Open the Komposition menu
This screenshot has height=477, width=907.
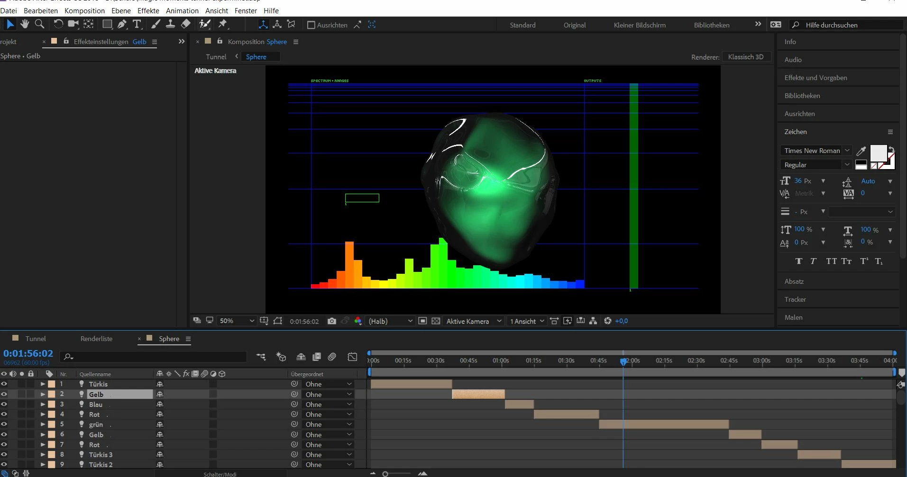coord(84,10)
